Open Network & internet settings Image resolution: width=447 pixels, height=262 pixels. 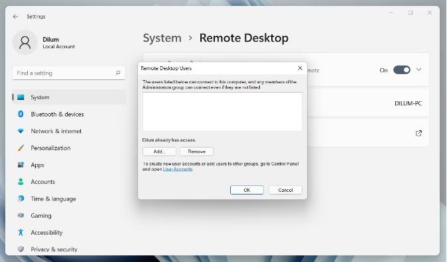[x=69, y=131]
